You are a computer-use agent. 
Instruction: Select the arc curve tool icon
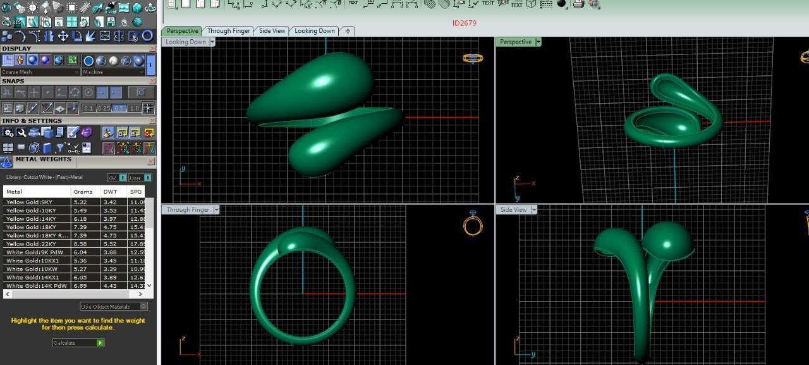[20, 36]
